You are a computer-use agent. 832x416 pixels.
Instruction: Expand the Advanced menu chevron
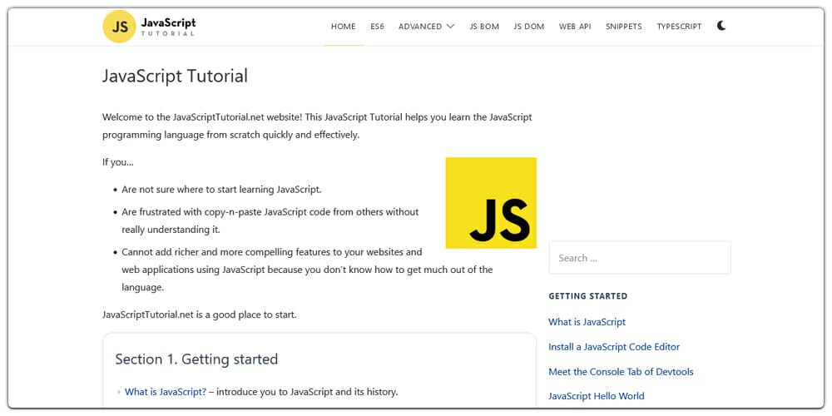[450, 26]
